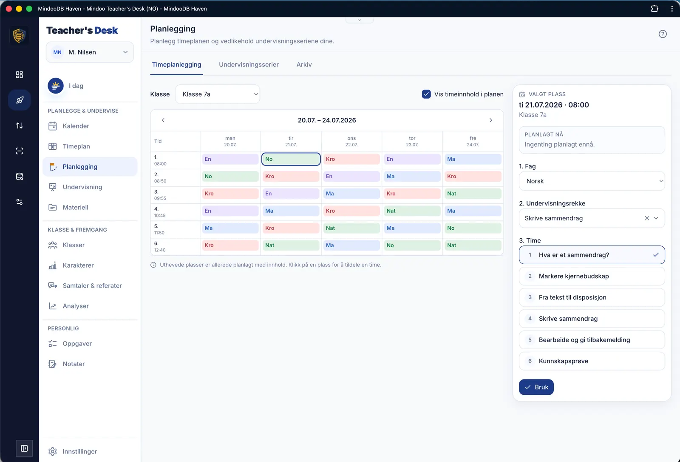Select lesson Kunnskapsprøve
Screen dimensions: 680x462
pyautogui.click(x=592, y=361)
